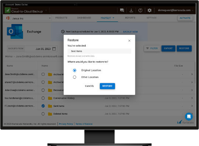
Task: Expand the Conversation History row chevron
Action: click(192, 98)
